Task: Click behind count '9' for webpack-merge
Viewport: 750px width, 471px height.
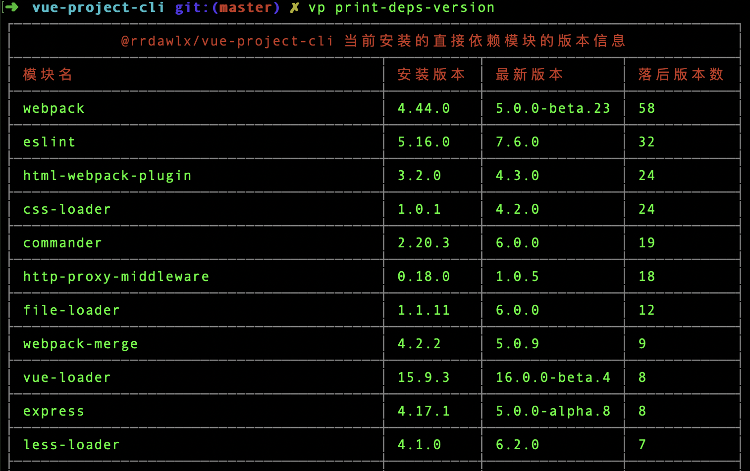Action: (x=643, y=344)
